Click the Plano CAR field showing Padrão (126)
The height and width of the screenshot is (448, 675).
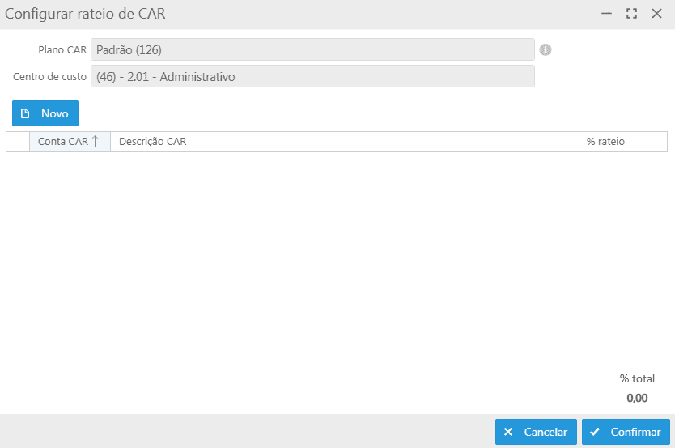click(312, 49)
